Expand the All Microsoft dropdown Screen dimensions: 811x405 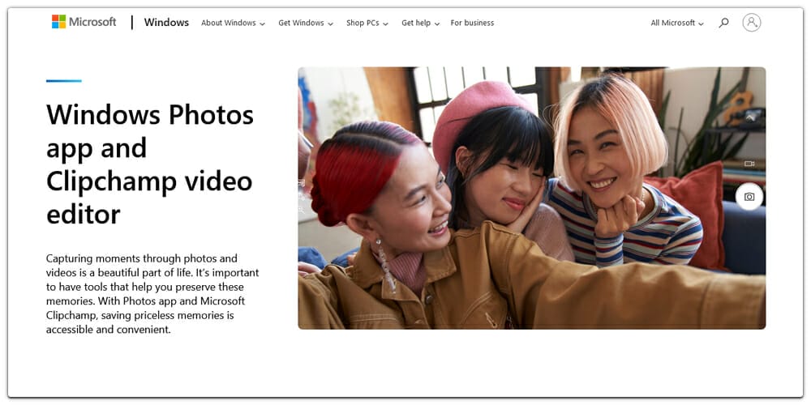pos(677,23)
